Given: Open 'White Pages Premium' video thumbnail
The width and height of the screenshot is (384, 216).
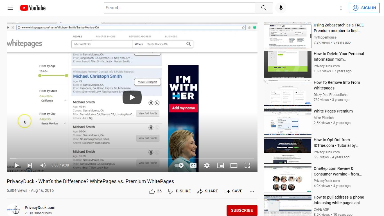Looking at the screenshot, I should [288, 122].
